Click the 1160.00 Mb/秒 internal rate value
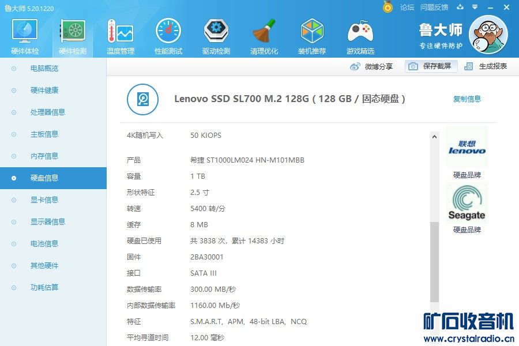519x346 pixels. (x=215, y=305)
